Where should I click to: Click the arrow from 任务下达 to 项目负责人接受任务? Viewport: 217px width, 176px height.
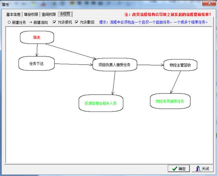[x=73, y=64]
